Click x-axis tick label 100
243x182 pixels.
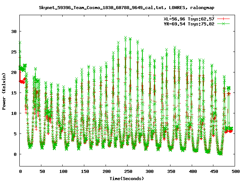tap(63, 171)
